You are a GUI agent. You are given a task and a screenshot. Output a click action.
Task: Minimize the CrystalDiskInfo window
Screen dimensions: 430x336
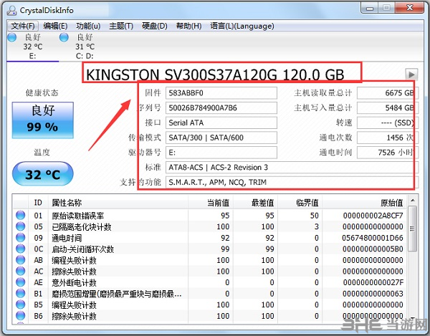point(369,8)
